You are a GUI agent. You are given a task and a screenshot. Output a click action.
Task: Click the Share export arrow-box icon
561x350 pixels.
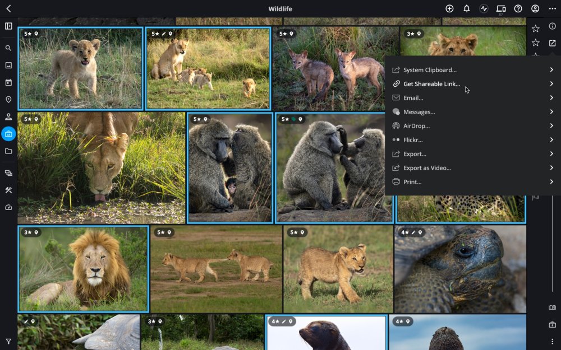(553, 43)
